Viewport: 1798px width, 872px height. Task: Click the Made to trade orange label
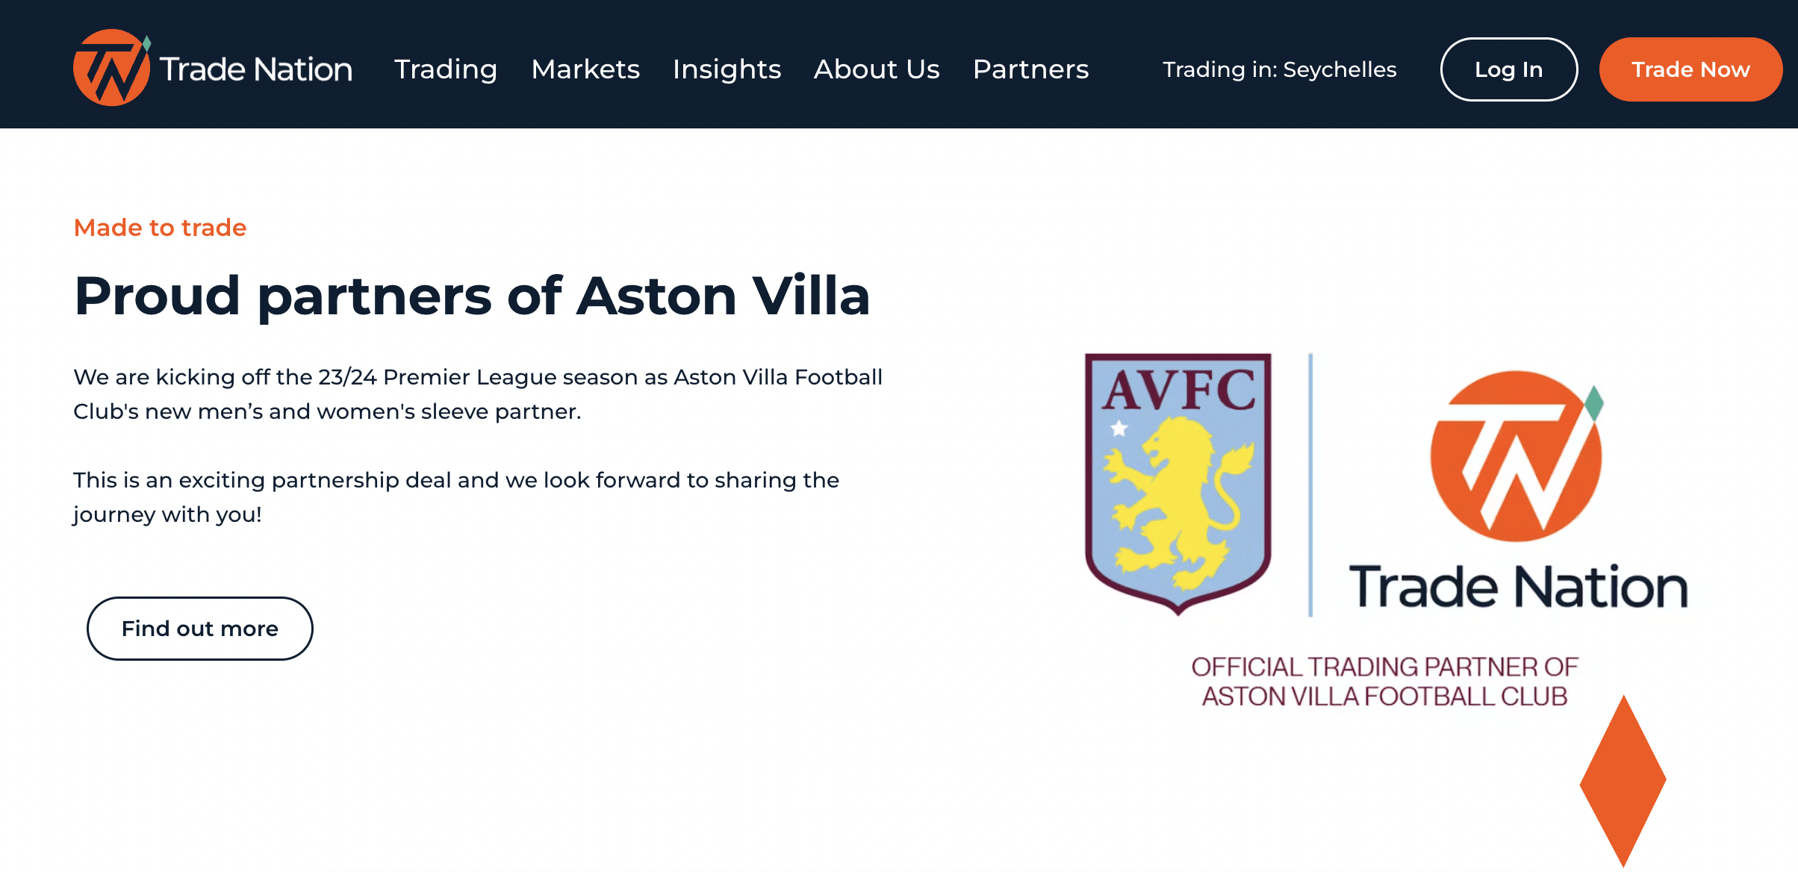pos(160,228)
